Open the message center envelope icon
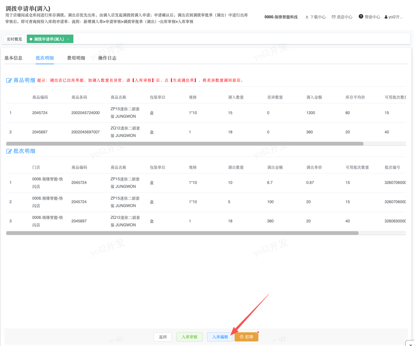Viewport: 414px width, 346px height. (334, 17)
